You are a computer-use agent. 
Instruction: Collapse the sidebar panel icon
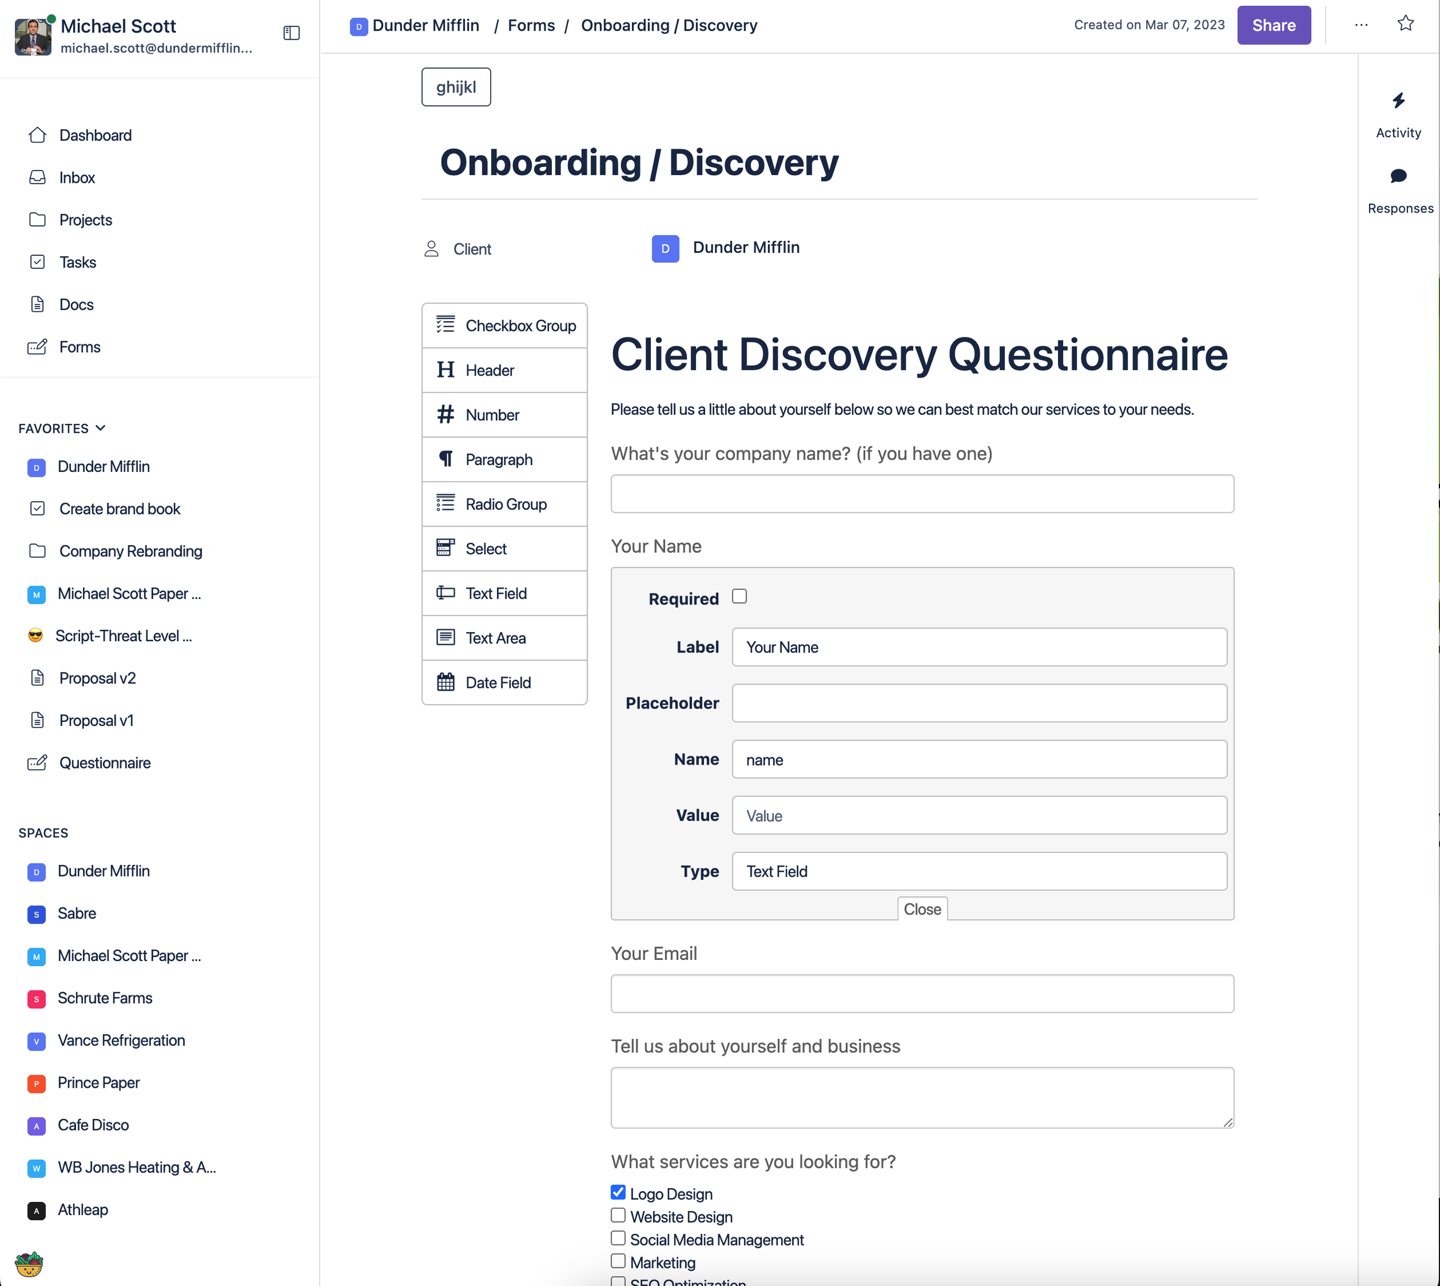[x=291, y=33]
